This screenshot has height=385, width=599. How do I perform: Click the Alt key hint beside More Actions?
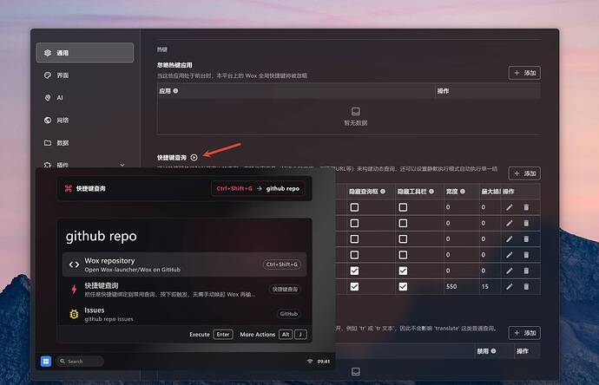[x=286, y=335]
